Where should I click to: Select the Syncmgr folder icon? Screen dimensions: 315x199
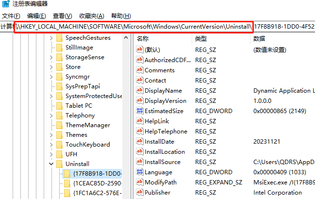pyautogui.click(x=60, y=77)
